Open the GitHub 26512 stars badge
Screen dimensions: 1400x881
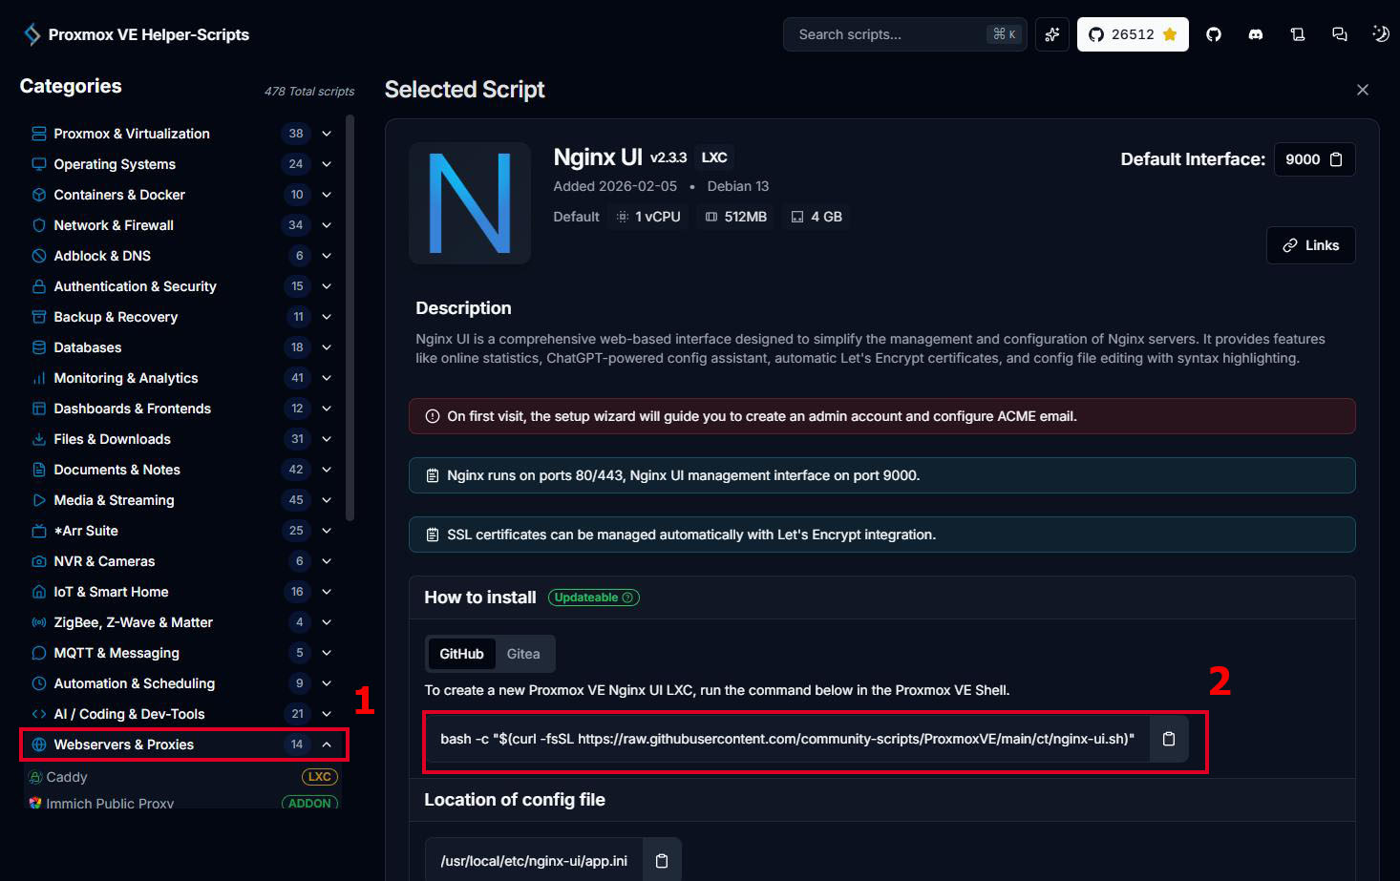point(1133,33)
